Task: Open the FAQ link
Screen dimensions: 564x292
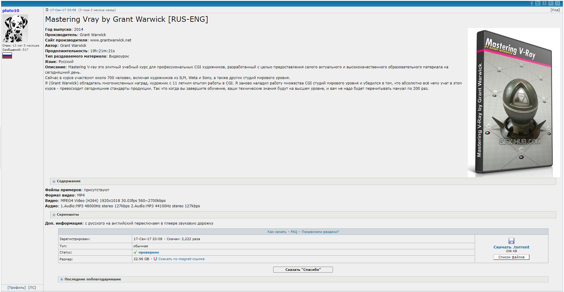Action: click(294, 232)
